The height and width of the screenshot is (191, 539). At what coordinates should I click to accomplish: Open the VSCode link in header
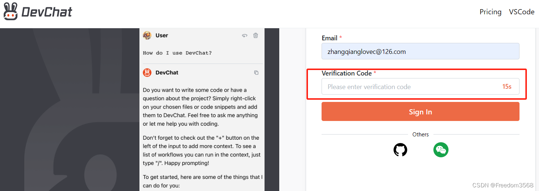click(522, 12)
